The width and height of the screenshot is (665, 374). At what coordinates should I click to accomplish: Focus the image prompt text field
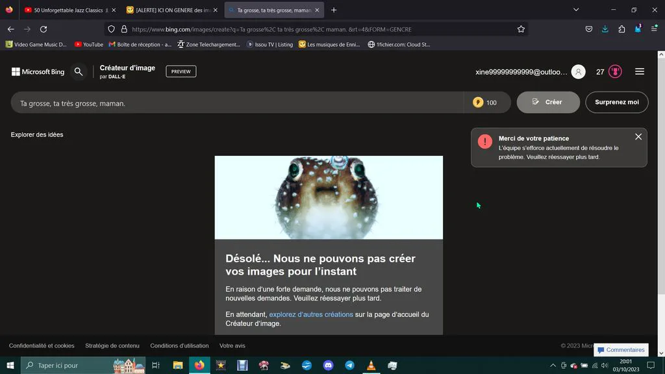(x=238, y=103)
